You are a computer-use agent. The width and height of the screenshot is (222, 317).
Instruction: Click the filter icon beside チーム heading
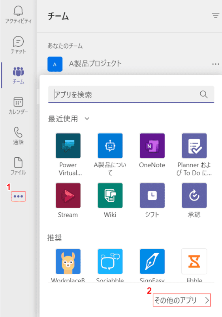(x=216, y=15)
